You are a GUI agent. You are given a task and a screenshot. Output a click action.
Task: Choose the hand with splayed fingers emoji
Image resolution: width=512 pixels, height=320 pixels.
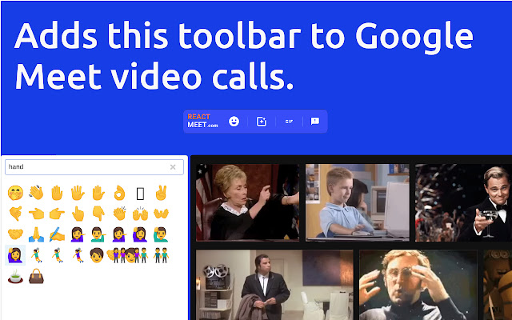pyautogui.click(x=78, y=193)
